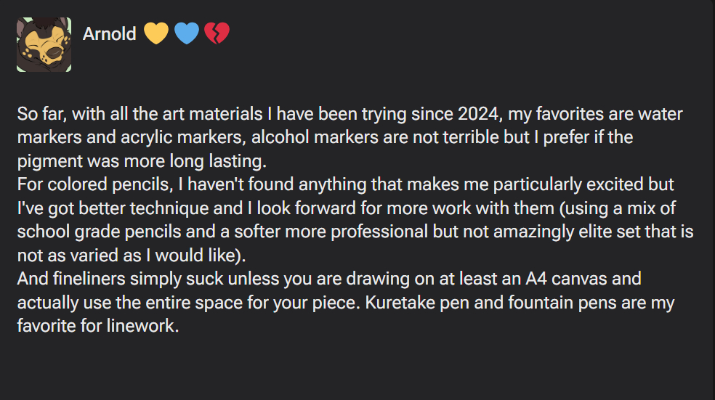Click the yellow heart emoji beside Arnold

click(156, 33)
